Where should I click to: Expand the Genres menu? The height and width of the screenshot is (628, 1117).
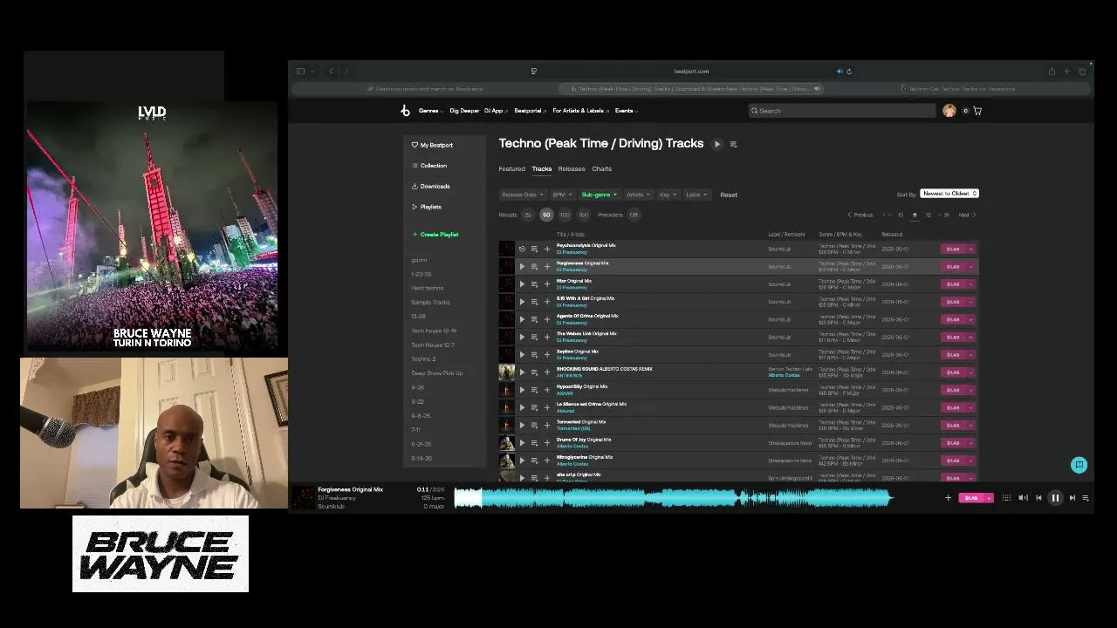tap(430, 111)
